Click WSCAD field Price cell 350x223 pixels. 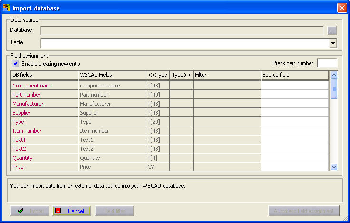point(112,167)
